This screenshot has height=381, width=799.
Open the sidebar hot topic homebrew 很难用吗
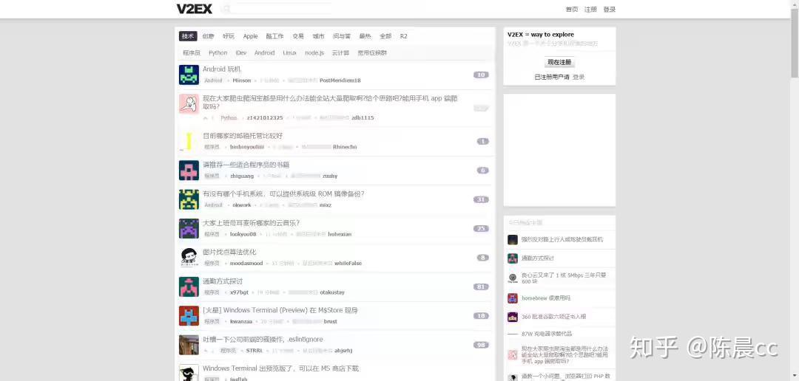[x=546, y=298]
